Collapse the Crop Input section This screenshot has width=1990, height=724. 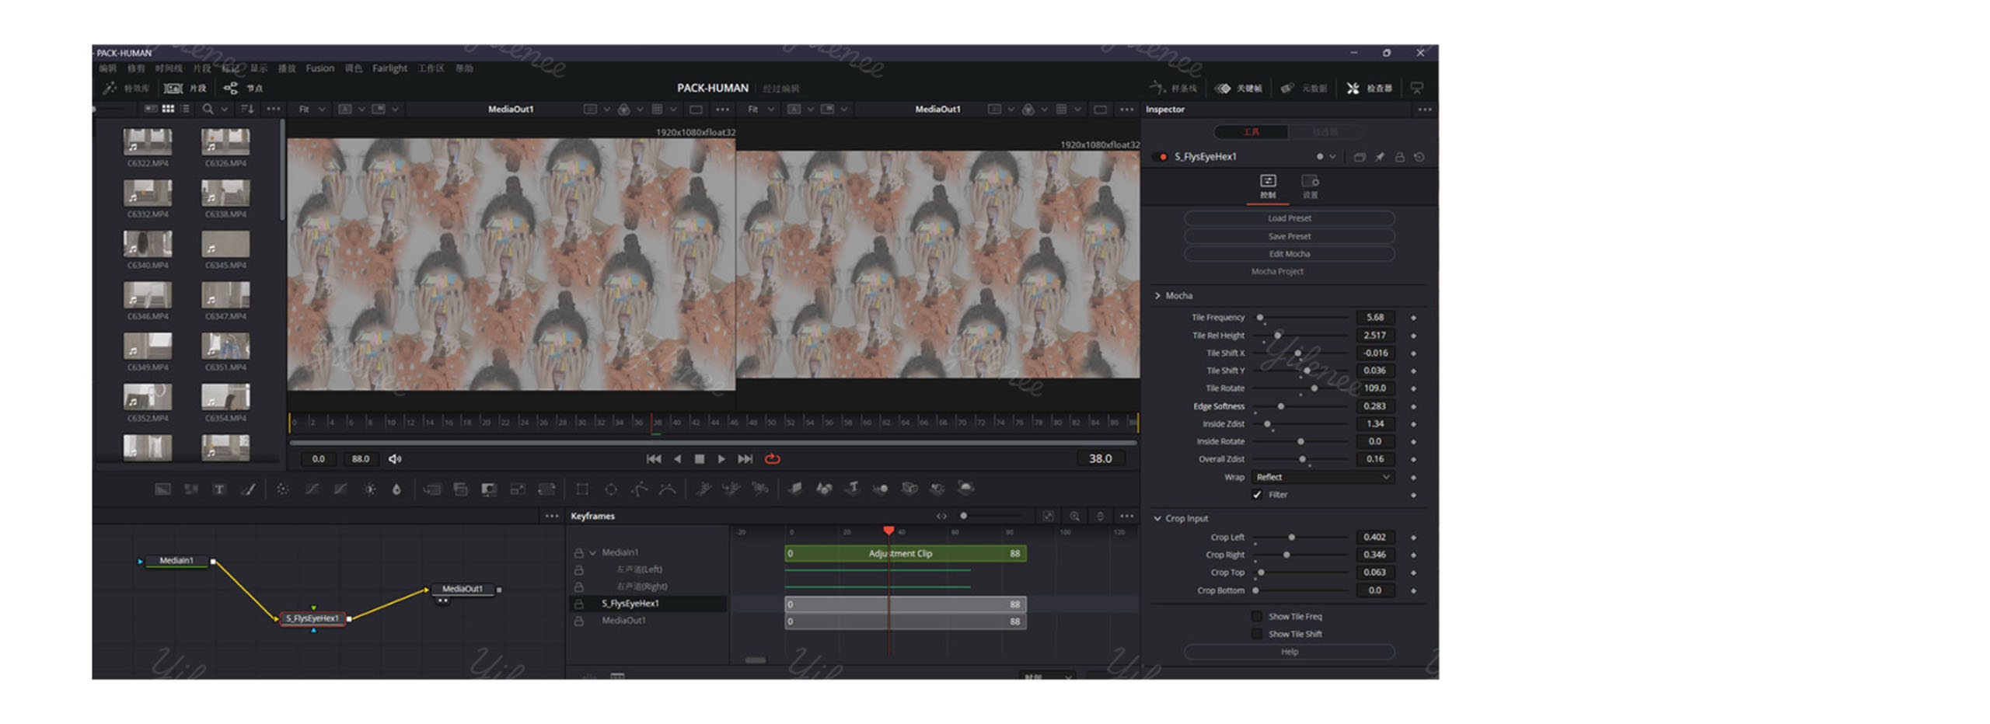coord(1157,519)
